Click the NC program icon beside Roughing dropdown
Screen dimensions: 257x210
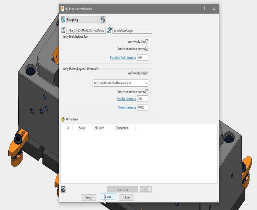tap(63, 20)
